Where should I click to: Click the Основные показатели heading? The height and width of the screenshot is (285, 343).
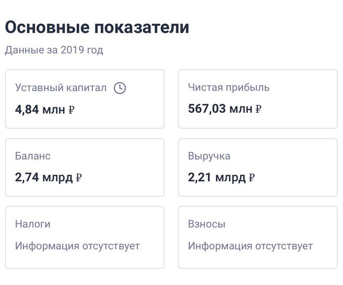[97, 27]
